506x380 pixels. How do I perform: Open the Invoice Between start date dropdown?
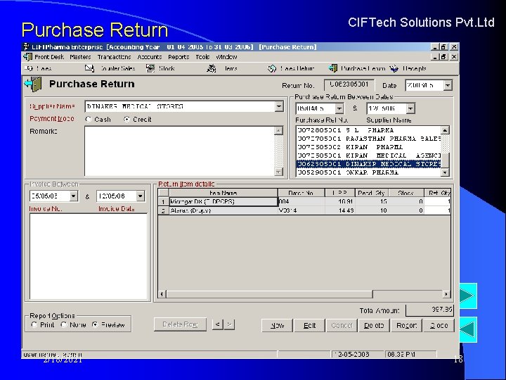[x=74, y=196]
